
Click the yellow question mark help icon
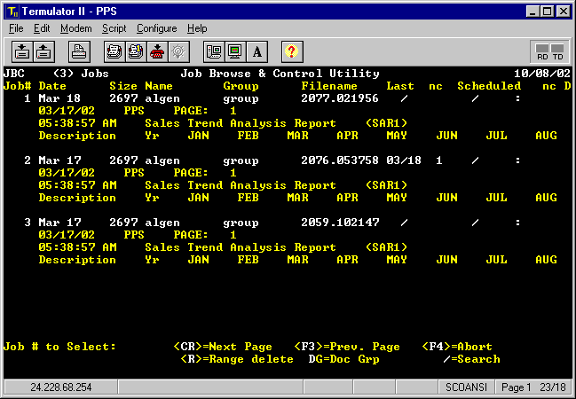tap(292, 51)
